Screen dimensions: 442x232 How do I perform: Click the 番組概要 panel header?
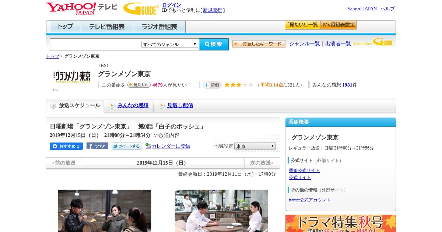[341, 122]
